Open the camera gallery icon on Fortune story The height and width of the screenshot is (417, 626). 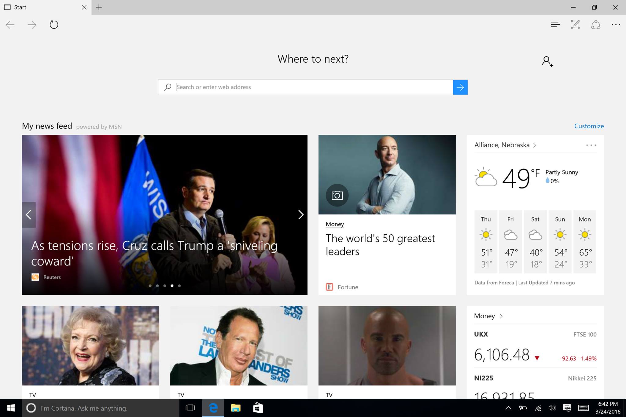[337, 195]
